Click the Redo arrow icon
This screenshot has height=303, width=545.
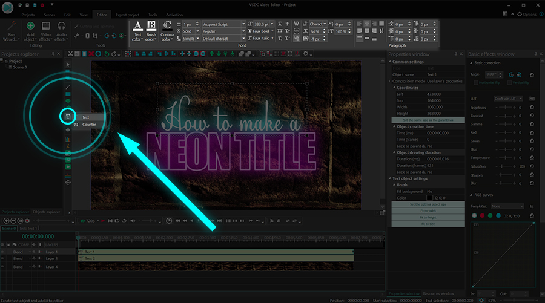pos(114,54)
